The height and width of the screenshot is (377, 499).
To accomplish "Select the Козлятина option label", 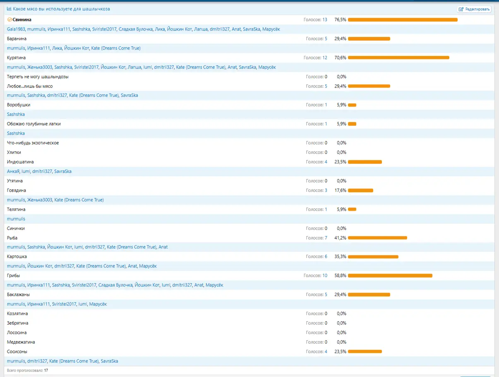I will pyautogui.click(x=17, y=313).
